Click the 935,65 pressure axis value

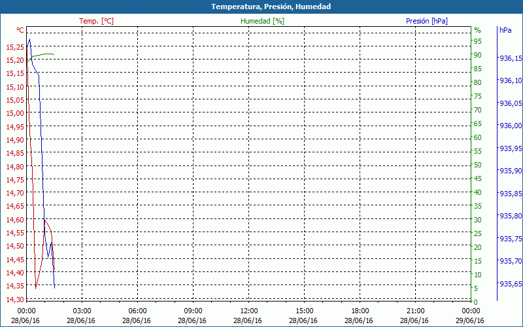pyautogui.click(x=511, y=284)
